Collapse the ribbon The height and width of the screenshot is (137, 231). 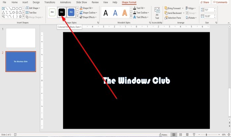click(229, 23)
